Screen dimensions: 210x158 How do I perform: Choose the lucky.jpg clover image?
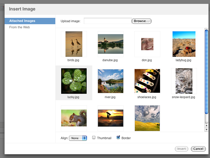pos(74,81)
